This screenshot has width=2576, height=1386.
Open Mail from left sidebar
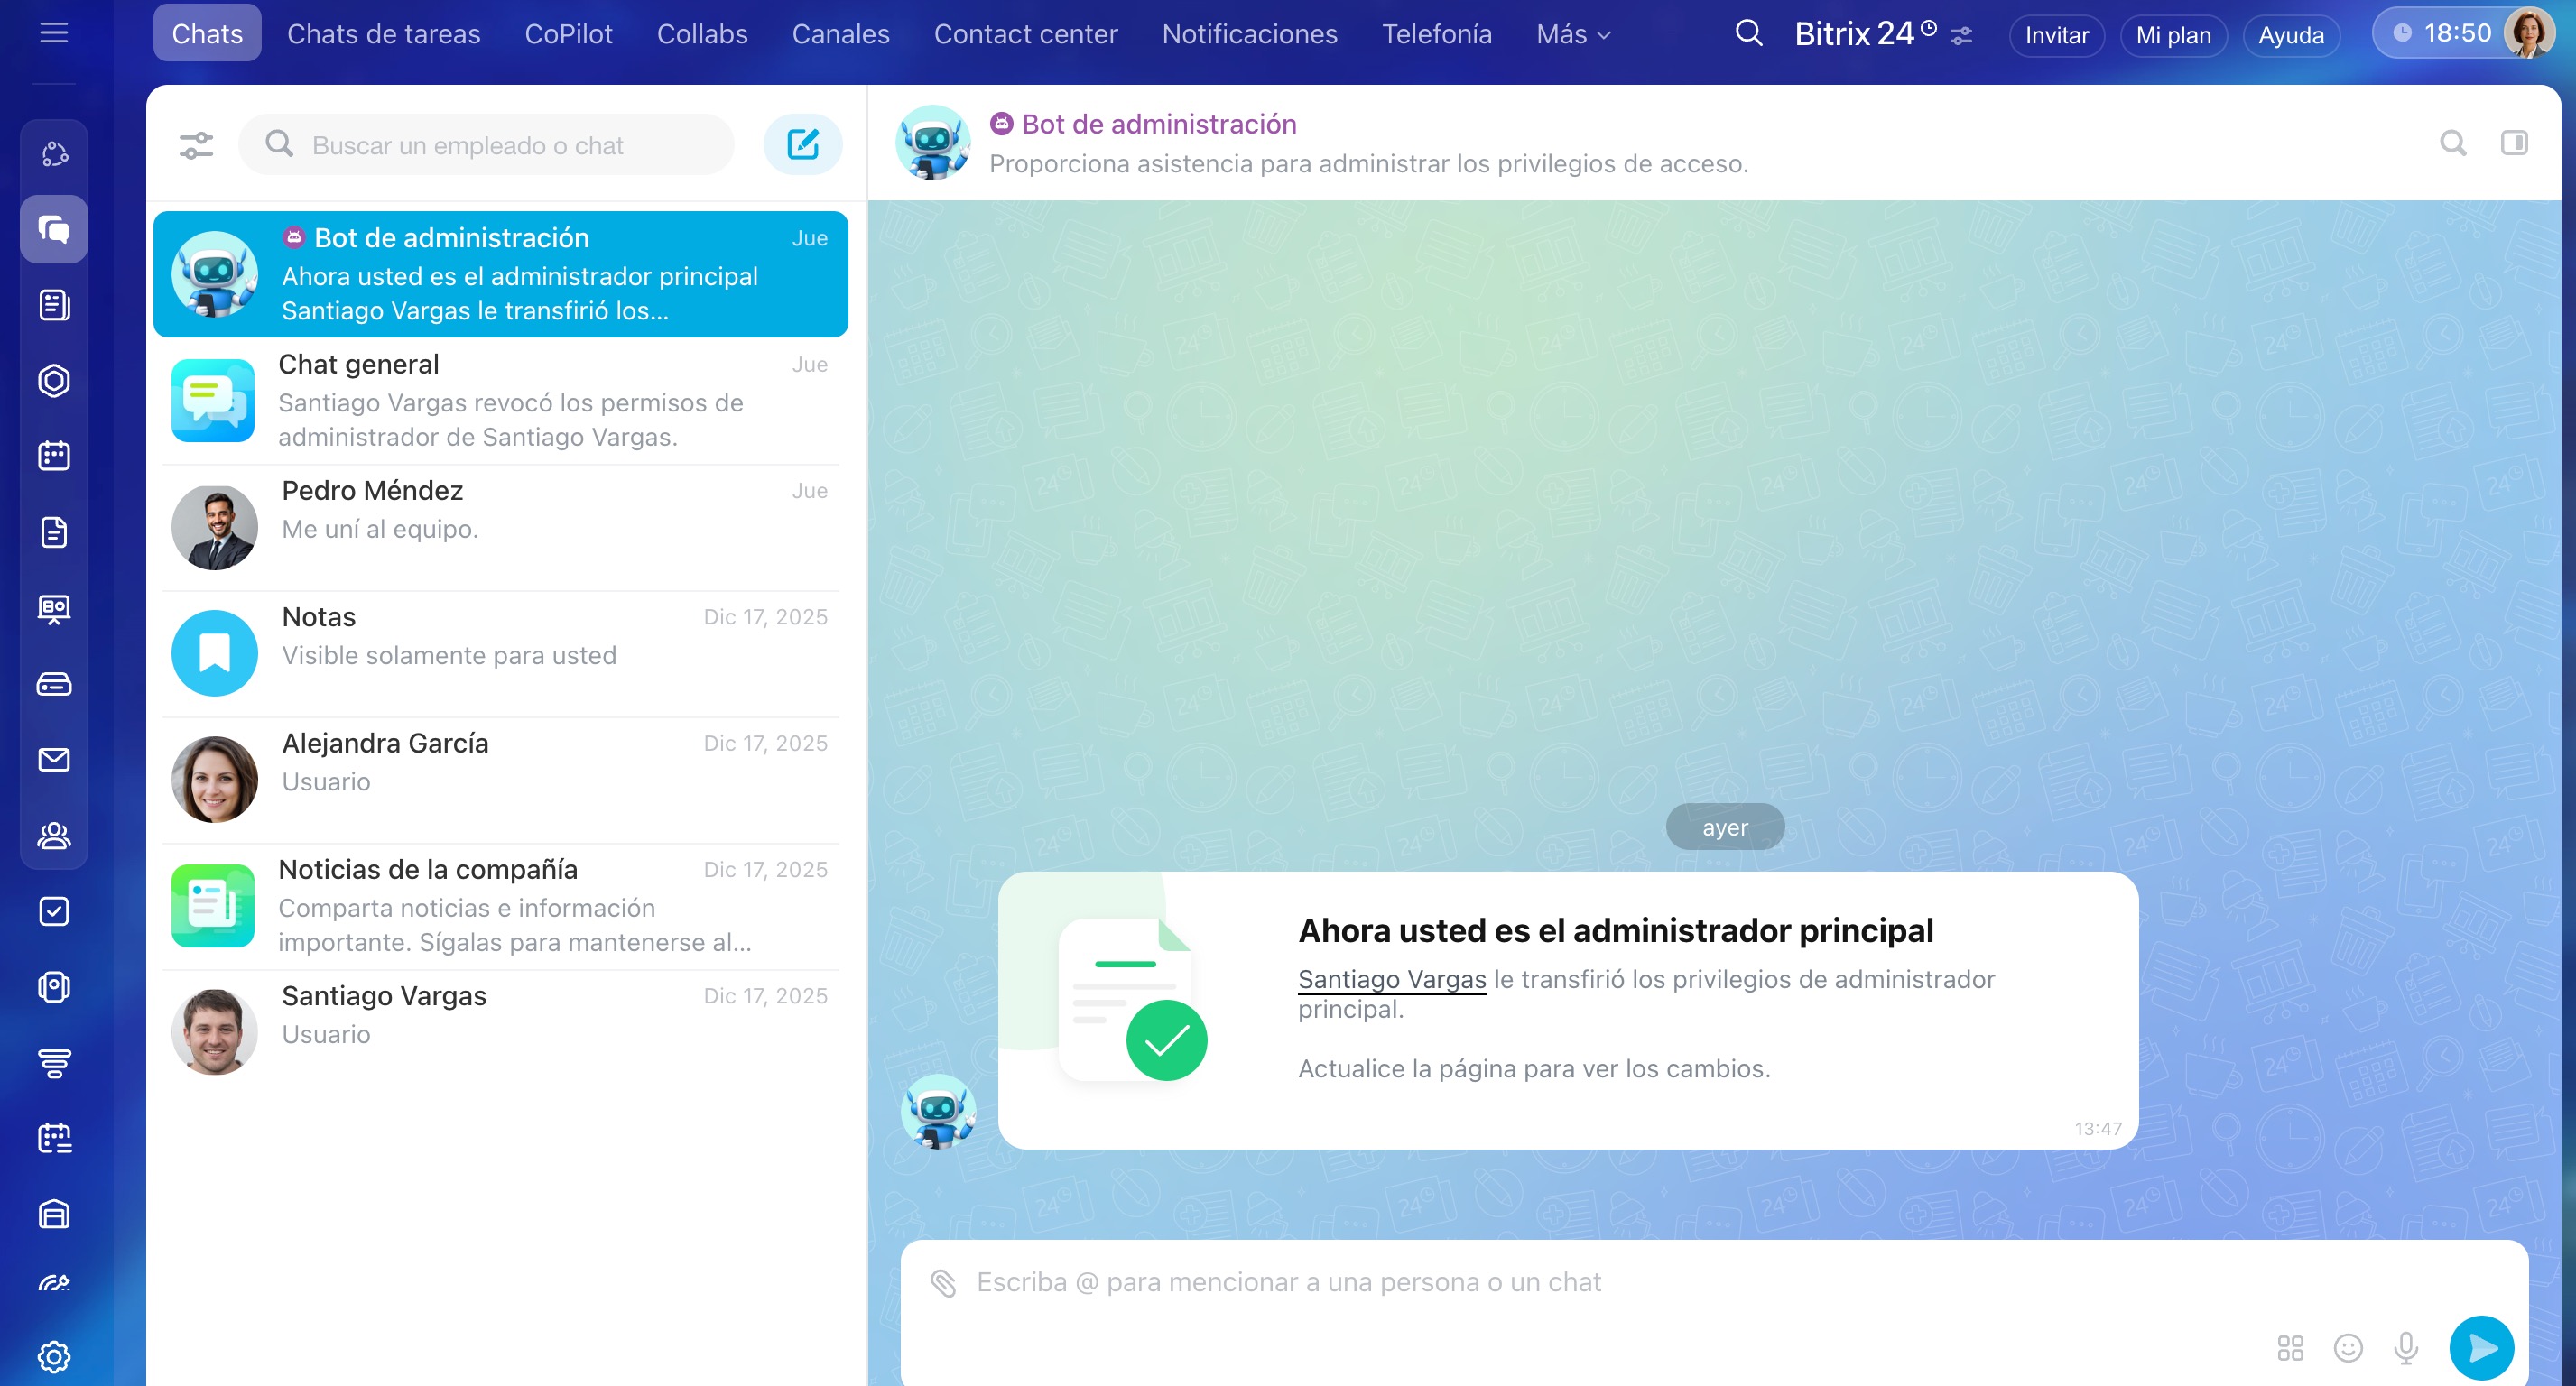pyautogui.click(x=54, y=760)
